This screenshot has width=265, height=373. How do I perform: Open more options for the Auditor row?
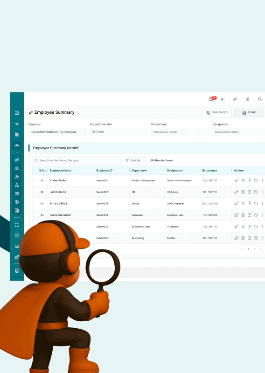tap(262, 238)
